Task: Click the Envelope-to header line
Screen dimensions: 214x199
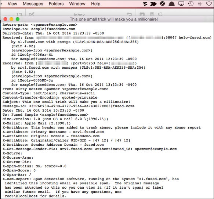Action: pyautogui.click(x=39, y=29)
